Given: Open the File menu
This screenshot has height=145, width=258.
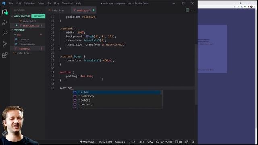Looking at the screenshot, I should click(x=11, y=4).
